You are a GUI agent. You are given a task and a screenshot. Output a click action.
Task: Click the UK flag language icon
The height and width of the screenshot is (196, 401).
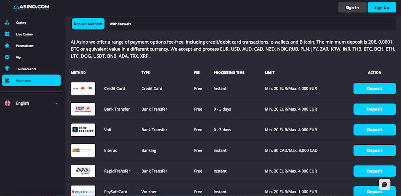click(8, 103)
